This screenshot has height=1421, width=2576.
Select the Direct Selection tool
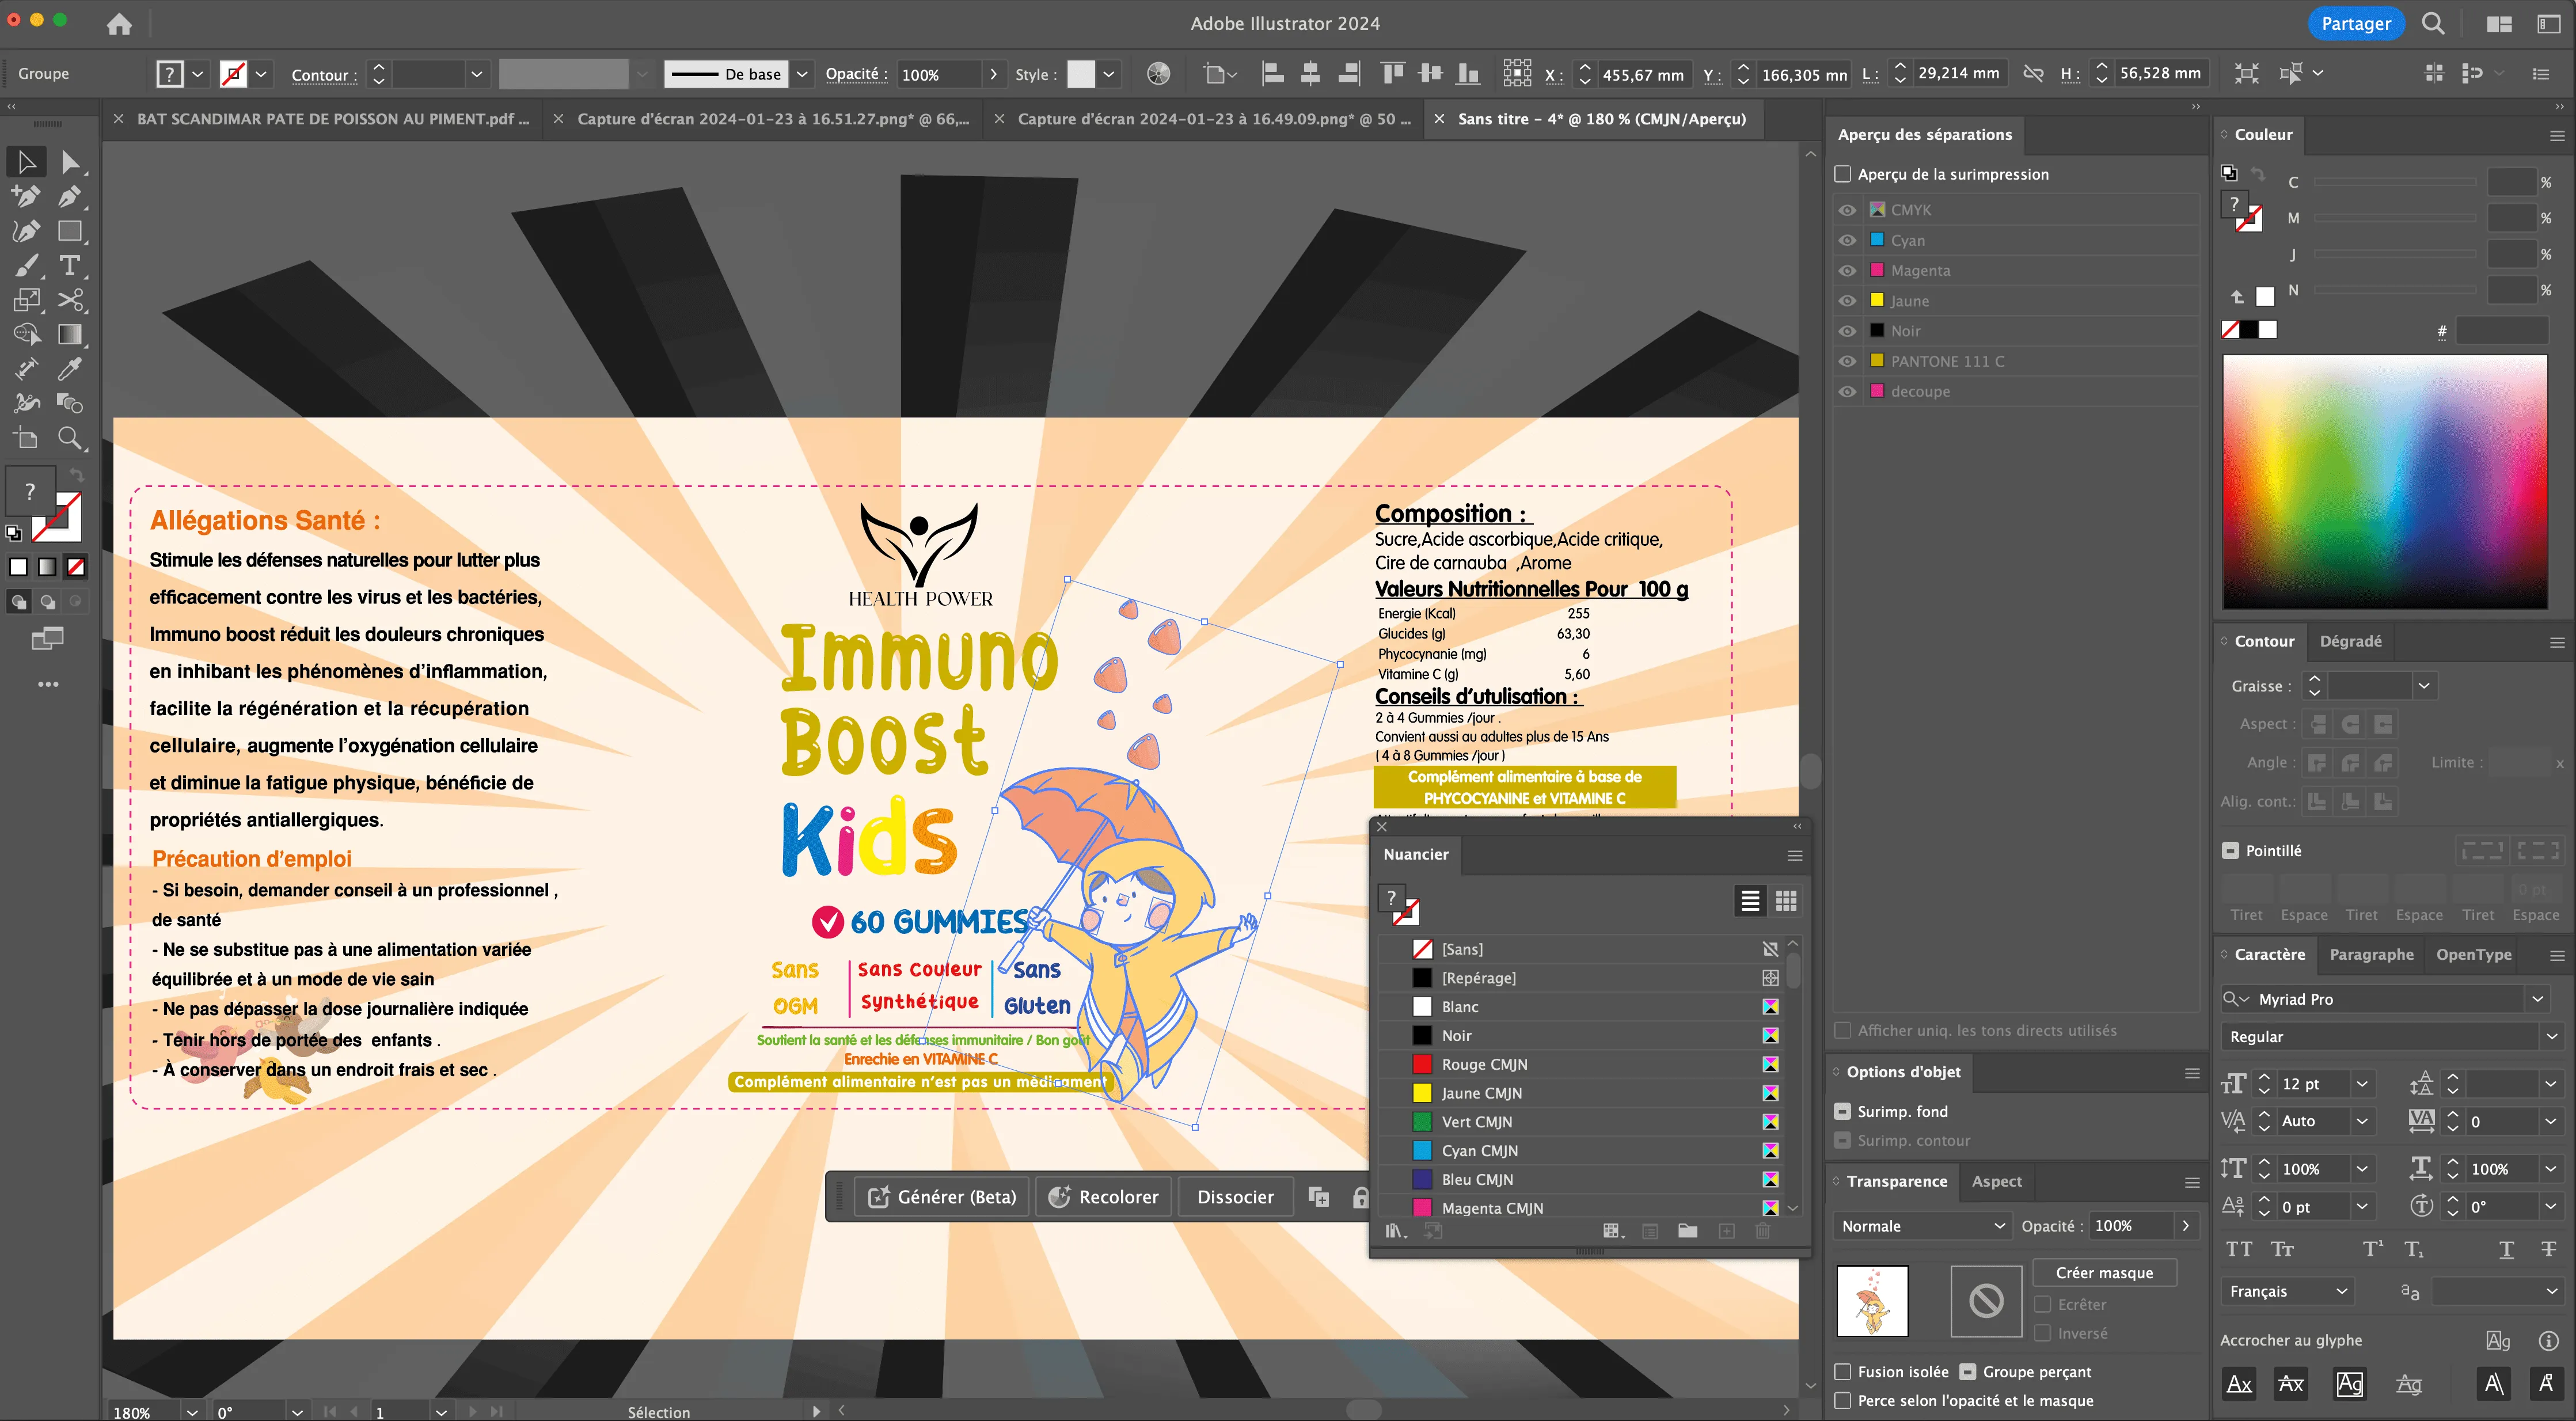69,162
